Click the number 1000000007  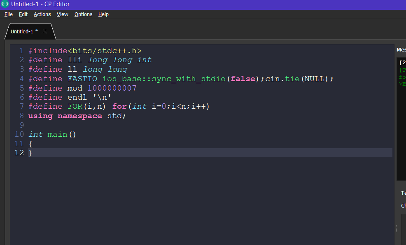112,88
